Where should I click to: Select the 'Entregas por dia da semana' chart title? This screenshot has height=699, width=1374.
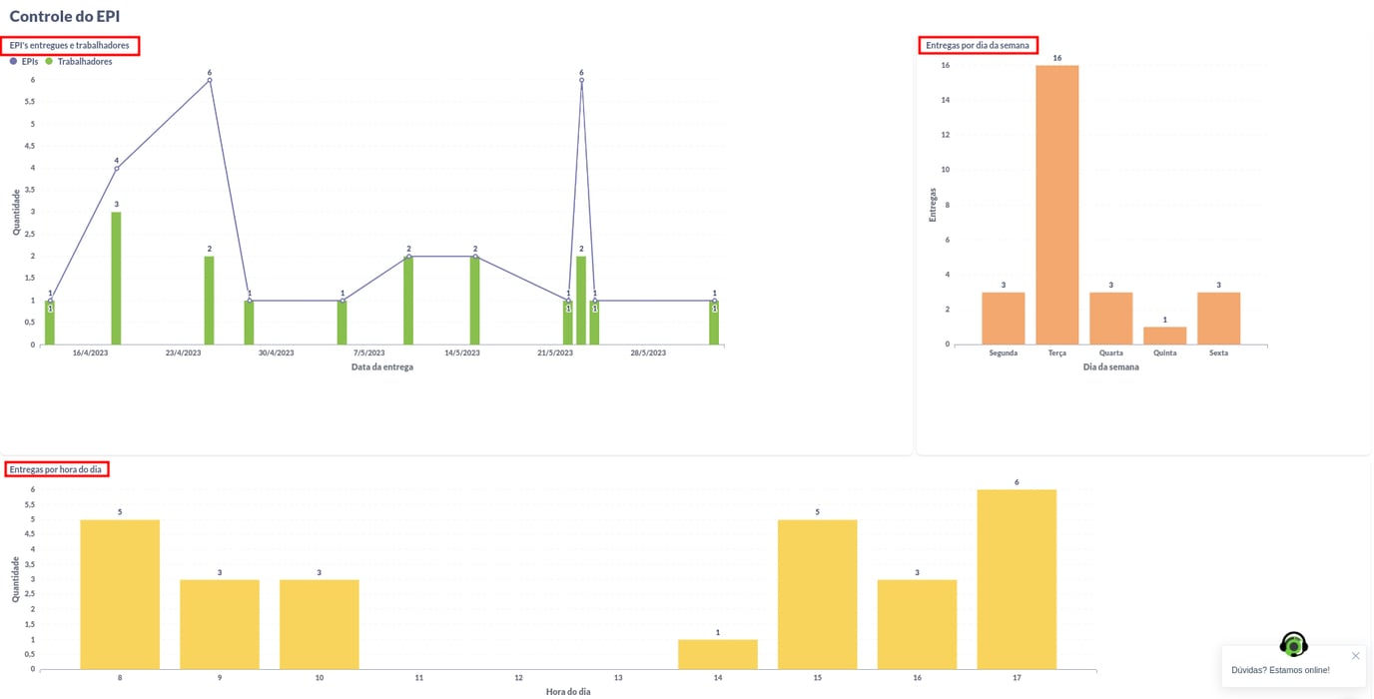tap(979, 44)
